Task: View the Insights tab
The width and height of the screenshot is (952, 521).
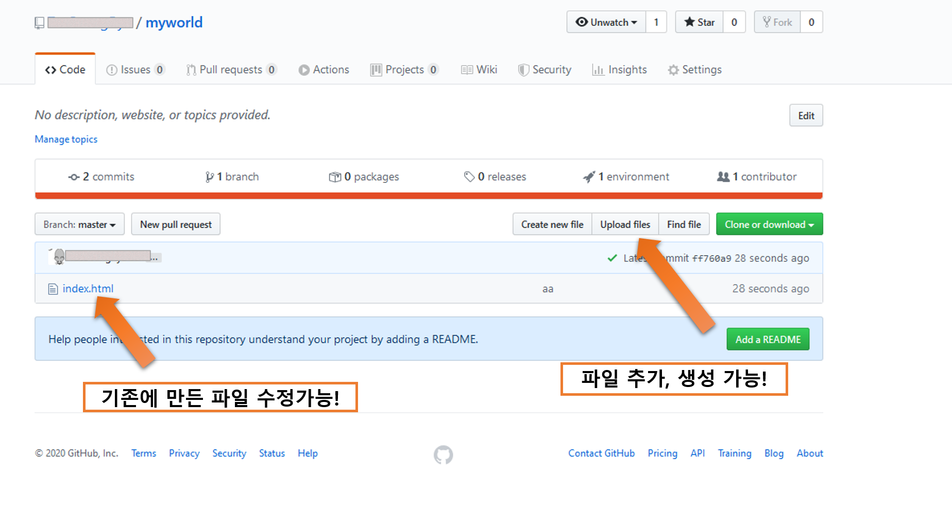Action: [x=619, y=70]
